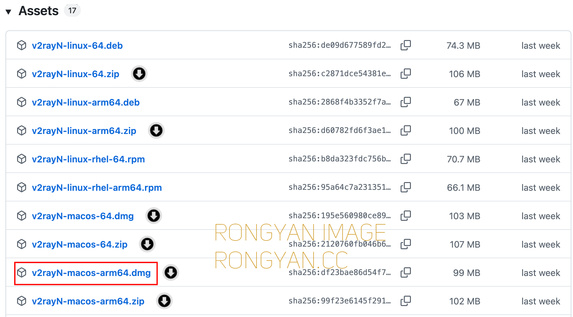Click download arrow beside v2rayN-linux-arm64.zip

pyautogui.click(x=156, y=130)
